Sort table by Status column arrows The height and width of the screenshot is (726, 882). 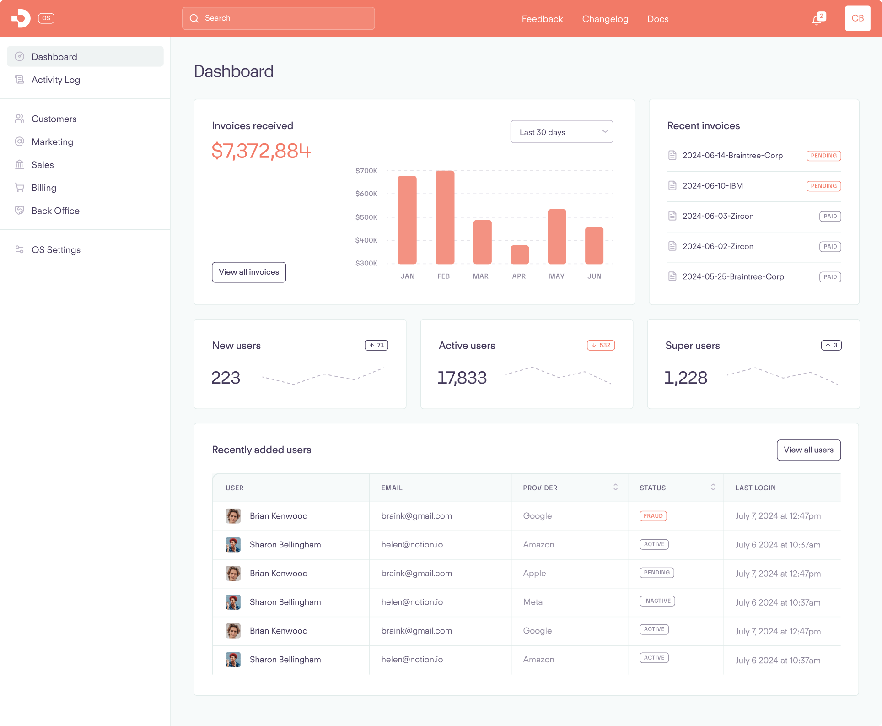click(x=713, y=487)
